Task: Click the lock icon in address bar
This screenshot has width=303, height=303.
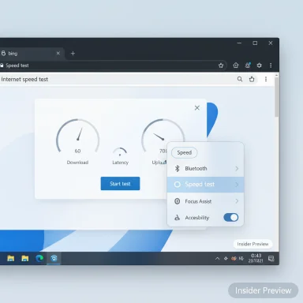Action: pyautogui.click(x=2, y=65)
